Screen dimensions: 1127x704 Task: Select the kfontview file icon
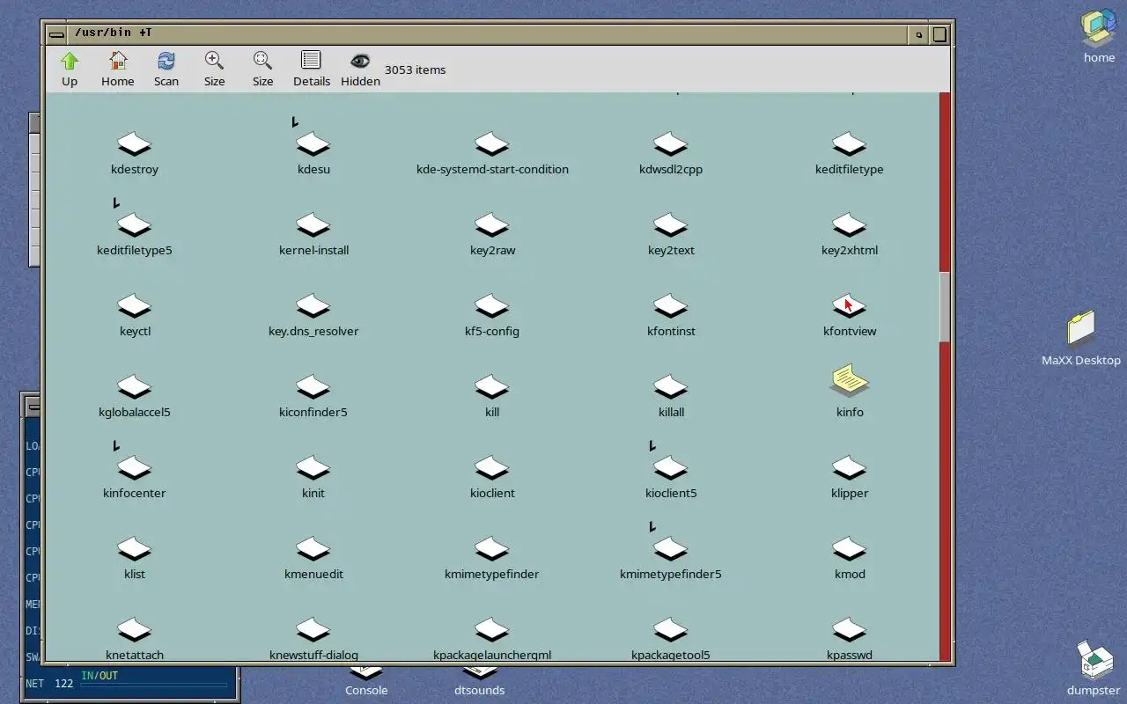(850, 306)
